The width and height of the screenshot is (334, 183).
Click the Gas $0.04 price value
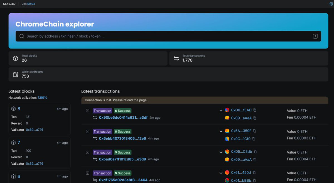(x=31, y=4)
